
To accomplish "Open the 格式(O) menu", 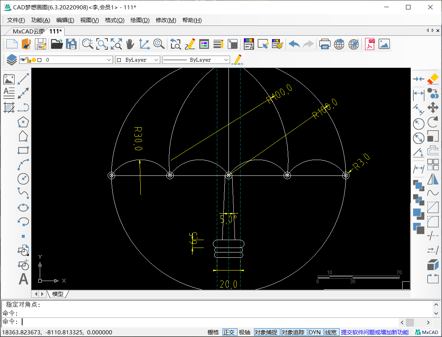I will click(x=115, y=20).
